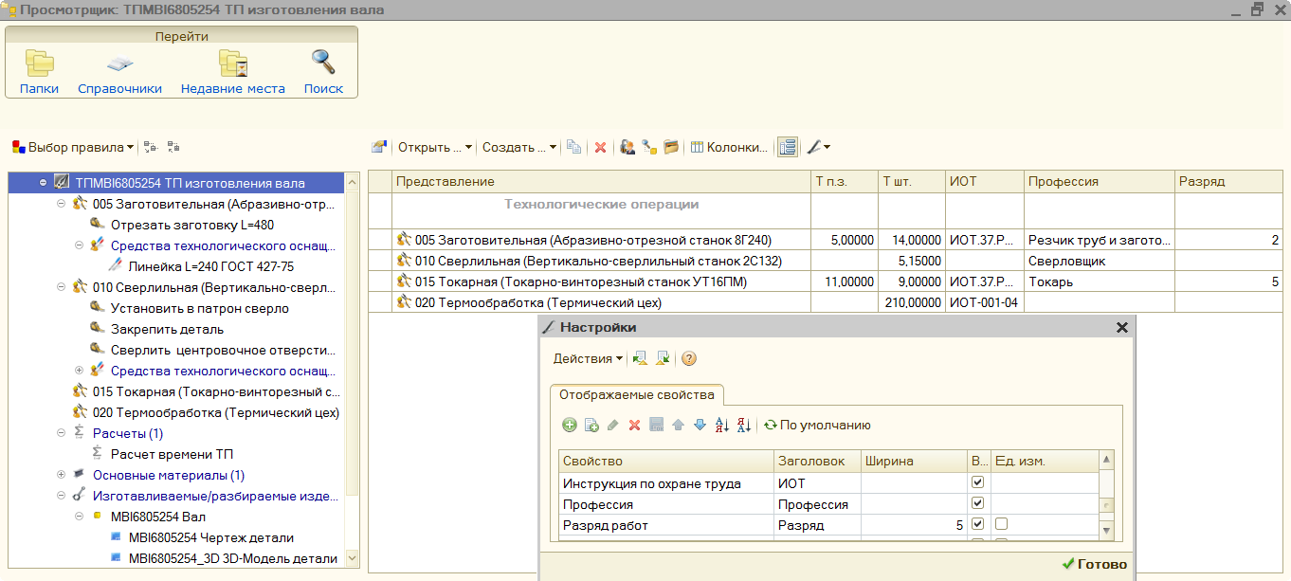Sort properties ascending in Настройки
The width and height of the screenshot is (1291, 581).
[721, 426]
